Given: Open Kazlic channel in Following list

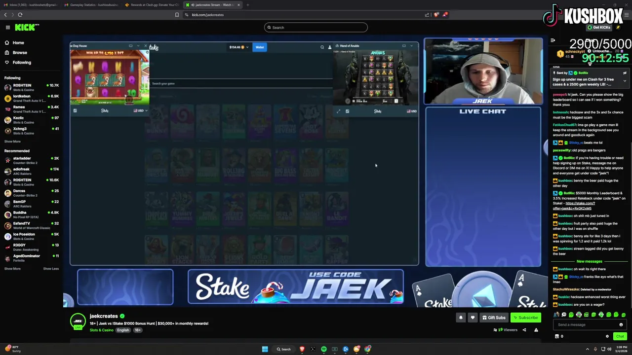Looking at the screenshot, I should [x=32, y=120].
